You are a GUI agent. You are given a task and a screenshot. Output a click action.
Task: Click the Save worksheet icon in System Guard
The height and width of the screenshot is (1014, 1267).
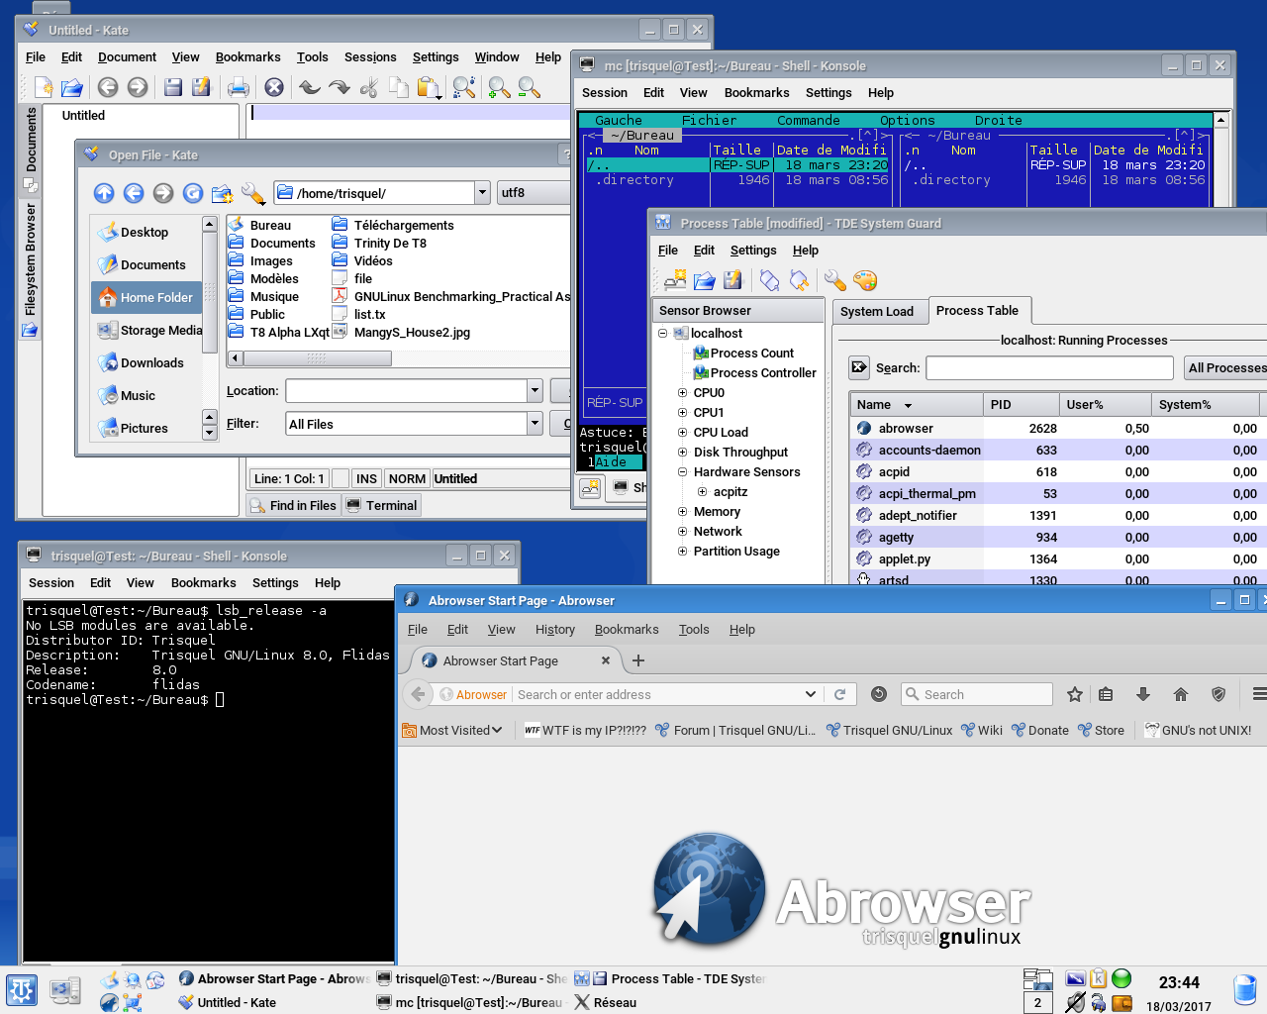coord(732,280)
